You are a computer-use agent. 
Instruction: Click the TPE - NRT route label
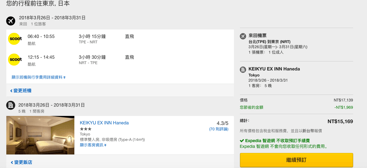88,42
